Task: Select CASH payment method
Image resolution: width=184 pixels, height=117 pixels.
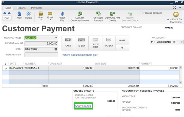Action: pyautogui.click(x=68, y=43)
